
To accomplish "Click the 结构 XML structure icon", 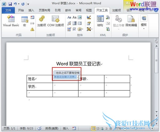I will [100, 21].
